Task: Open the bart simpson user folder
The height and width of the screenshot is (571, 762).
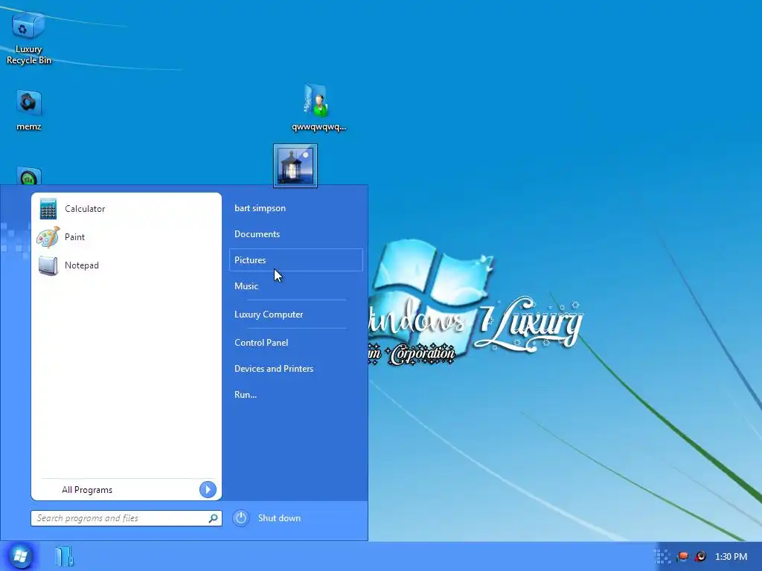Action: pyautogui.click(x=295, y=208)
